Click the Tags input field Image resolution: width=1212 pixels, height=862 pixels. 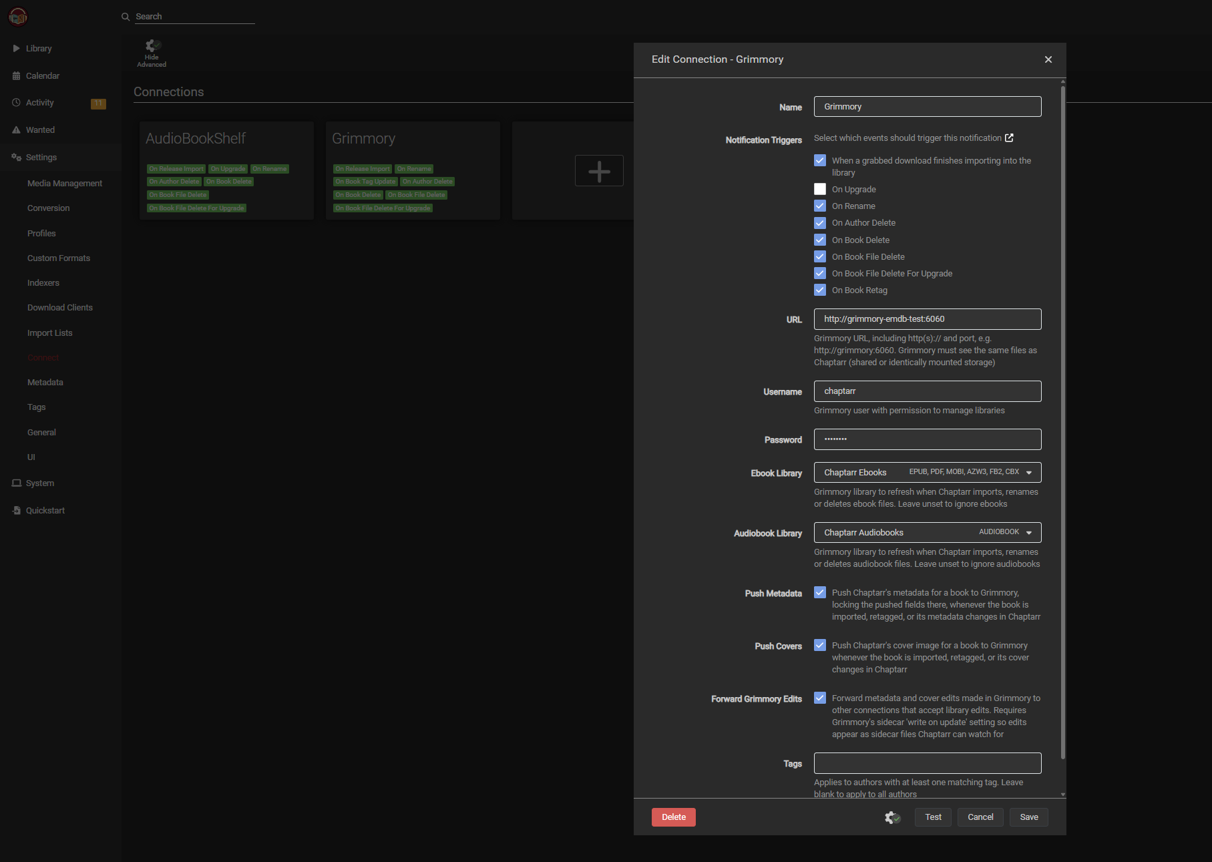(x=928, y=763)
